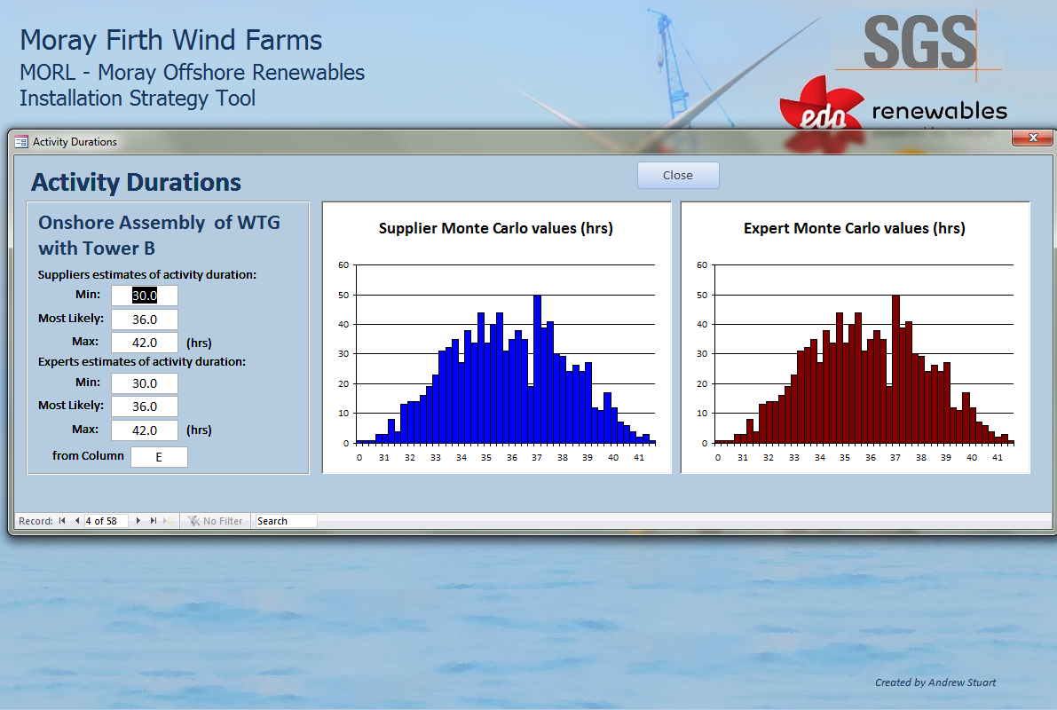
Task: Go to previous record in navigator
Action: click(77, 521)
